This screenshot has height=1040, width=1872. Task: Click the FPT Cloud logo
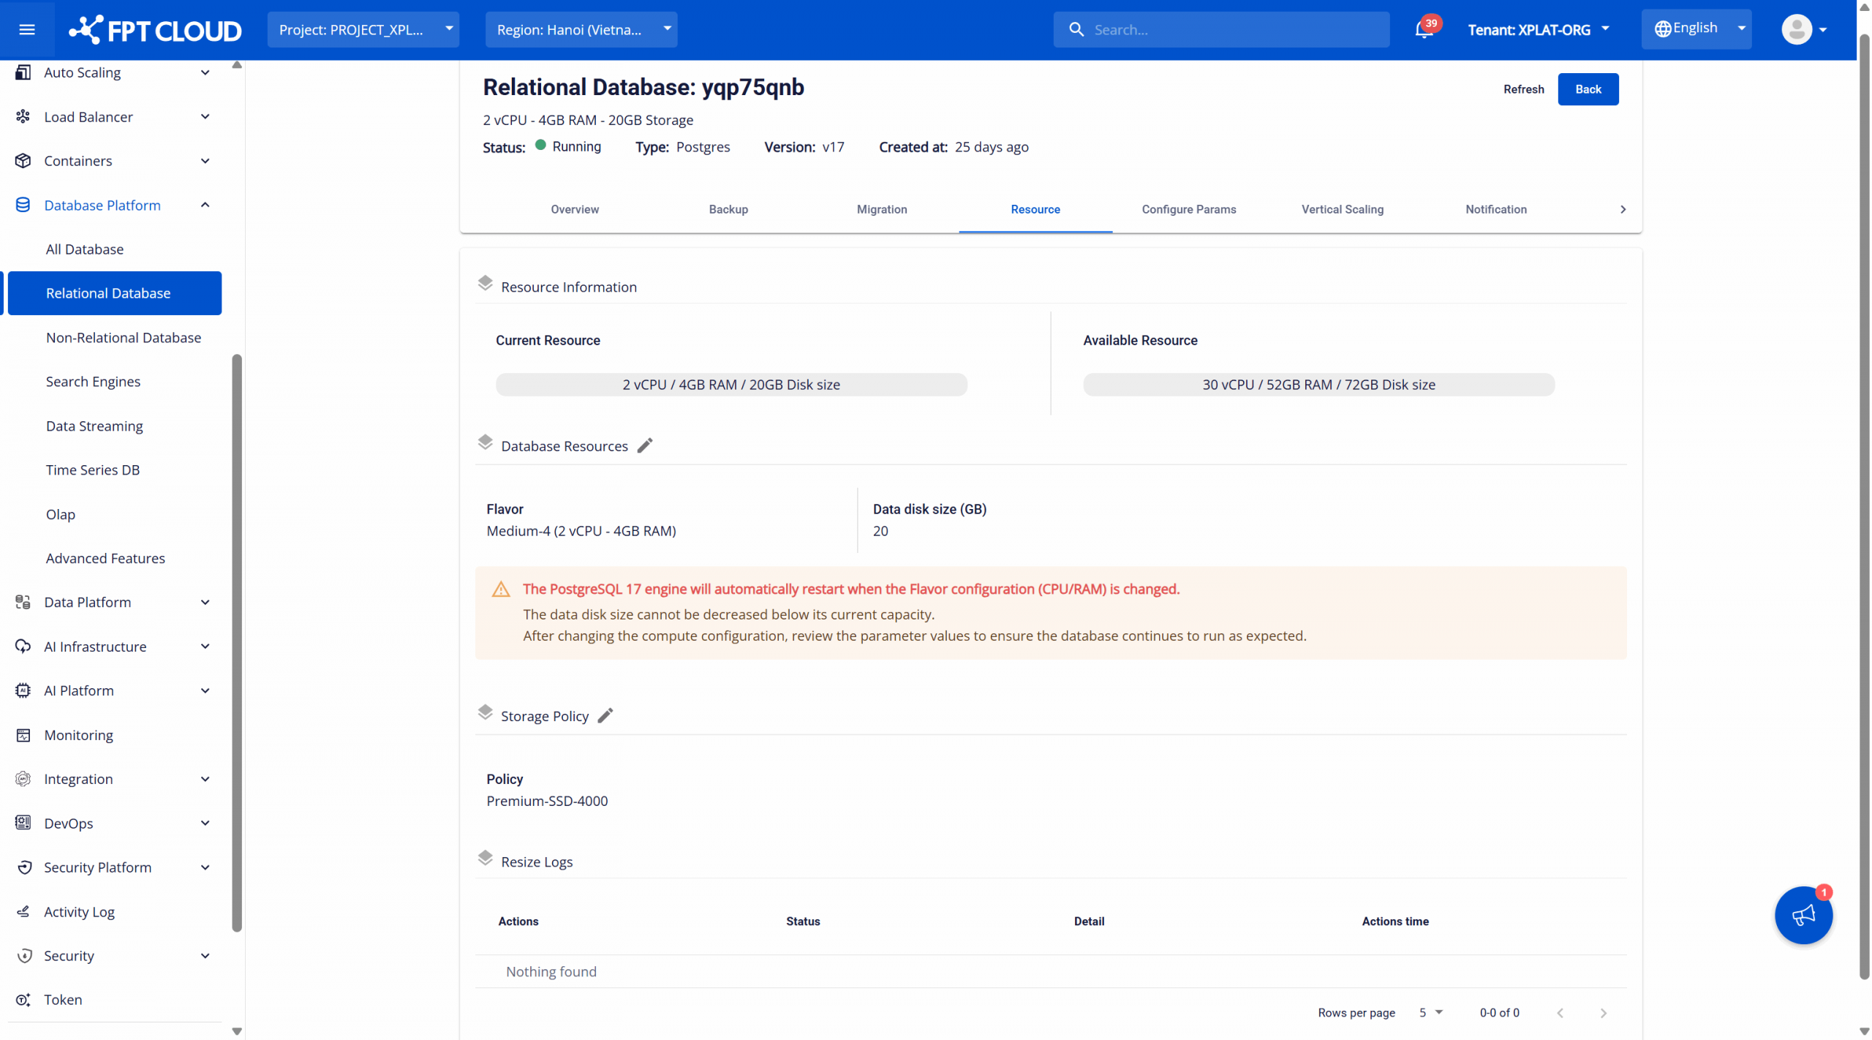(x=155, y=29)
